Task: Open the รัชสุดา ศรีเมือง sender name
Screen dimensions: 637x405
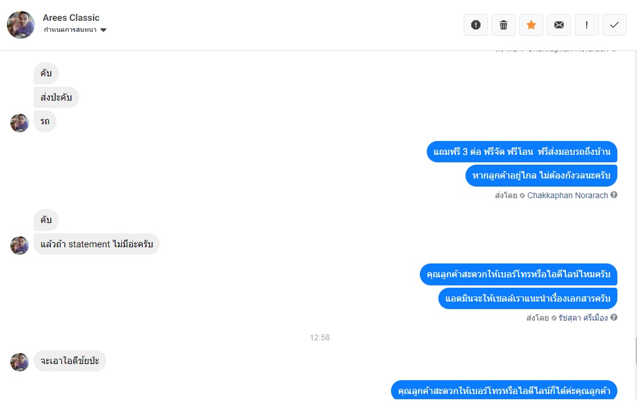Action: (x=583, y=318)
